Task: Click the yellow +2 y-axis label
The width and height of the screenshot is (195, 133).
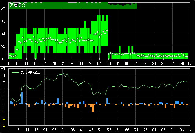Action: click(x=3, y=118)
